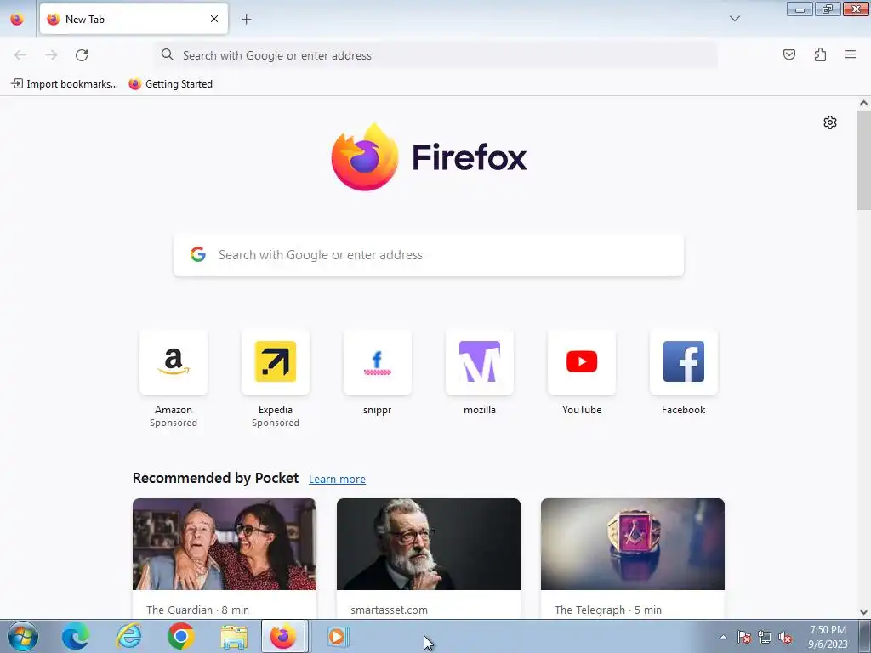Viewport: 871px width, 653px height.
Task: Click Learn more link beside Pocket
Action: (x=337, y=480)
